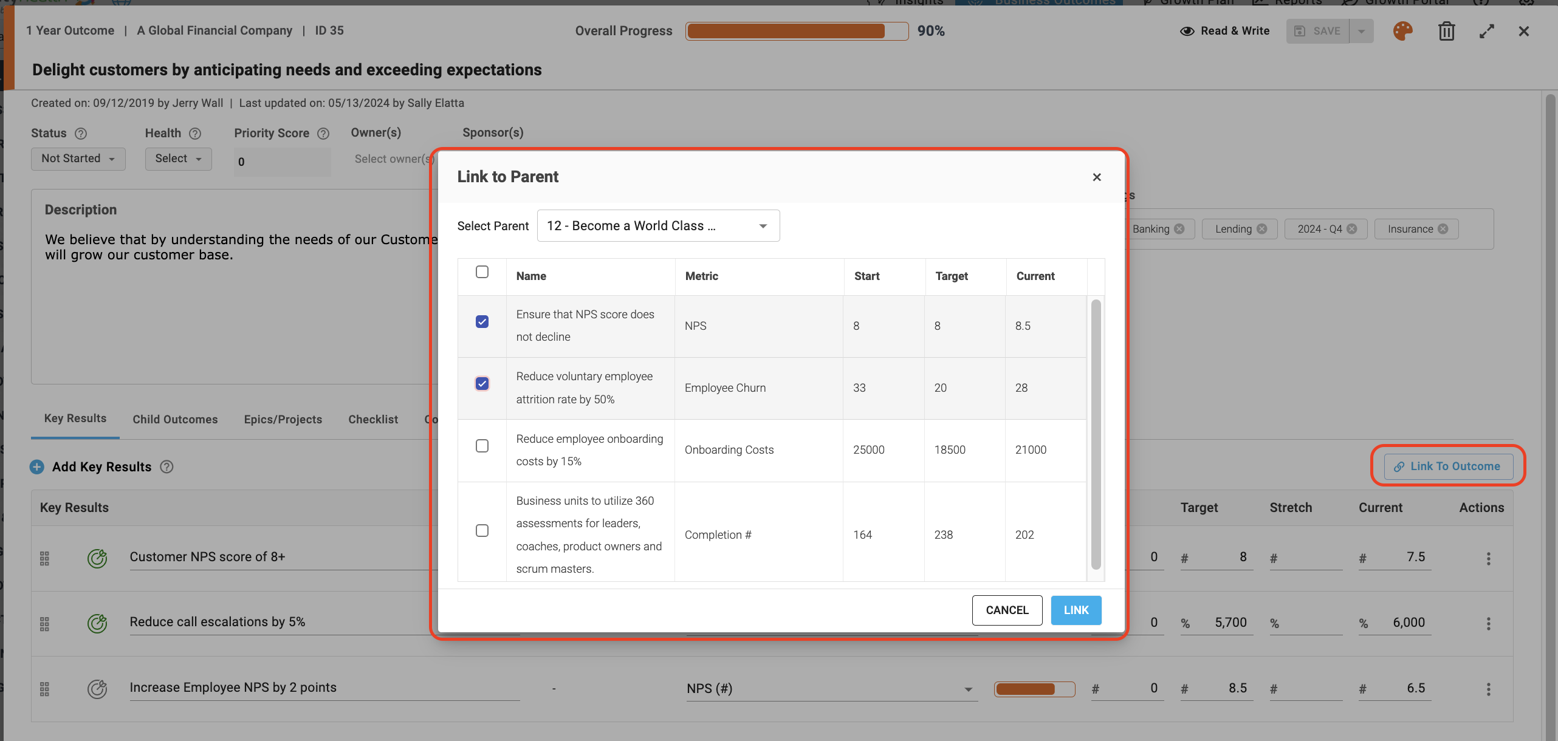Open the Health Select dropdown
The width and height of the screenshot is (1558, 741).
[178, 159]
